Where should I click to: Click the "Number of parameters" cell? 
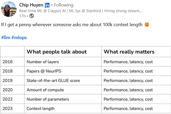point(48,99)
